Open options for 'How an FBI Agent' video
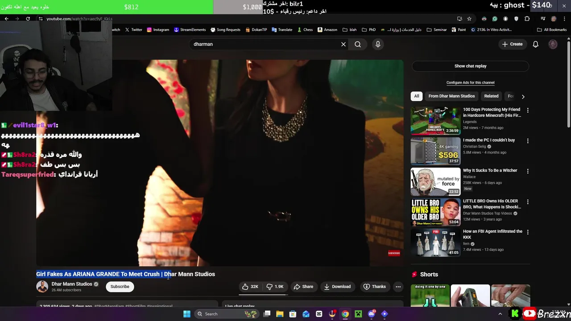Screen dimensions: 571x321 (528, 232)
